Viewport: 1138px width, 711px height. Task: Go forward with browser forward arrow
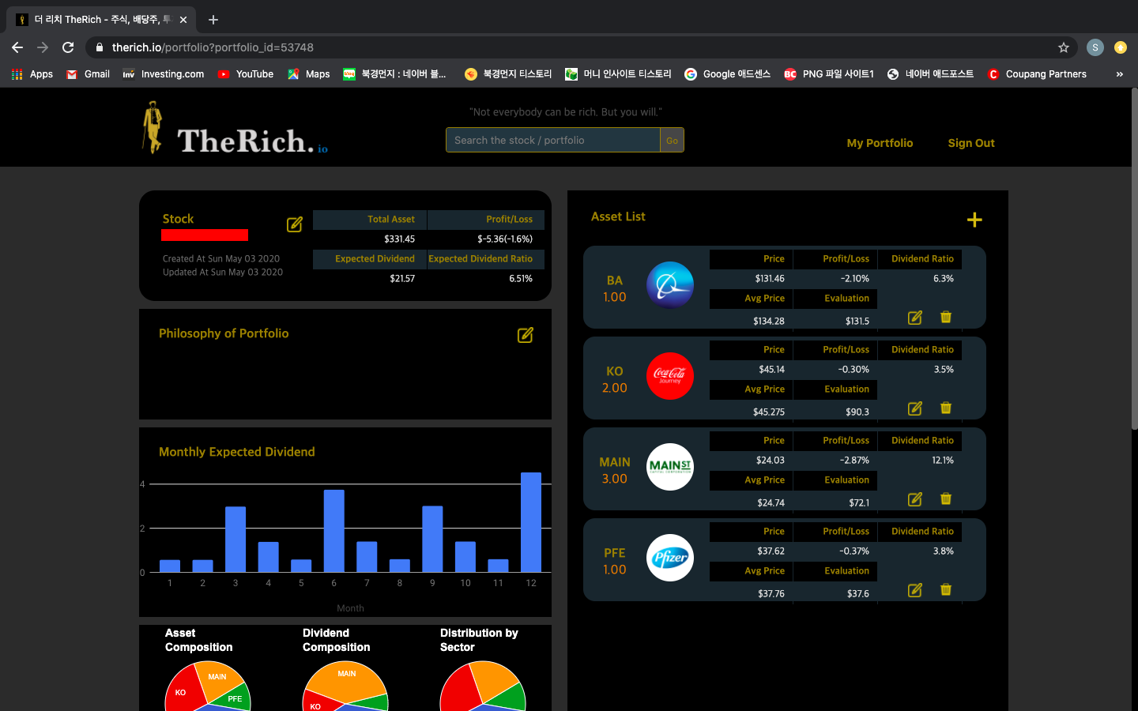pos(43,47)
